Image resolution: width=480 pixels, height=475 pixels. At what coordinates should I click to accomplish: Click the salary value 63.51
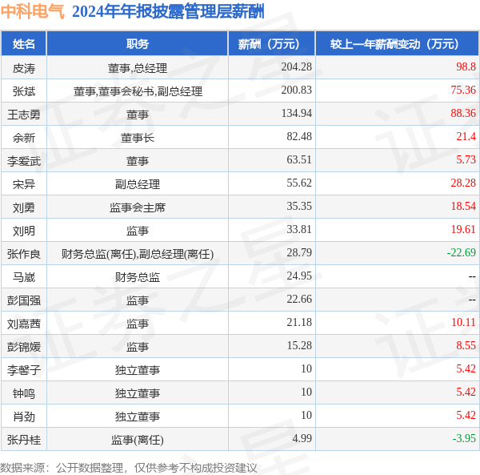coord(299,159)
